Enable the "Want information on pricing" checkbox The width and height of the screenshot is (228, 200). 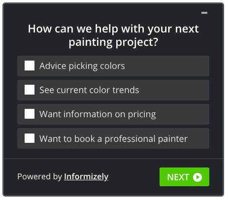pyautogui.click(x=30, y=114)
